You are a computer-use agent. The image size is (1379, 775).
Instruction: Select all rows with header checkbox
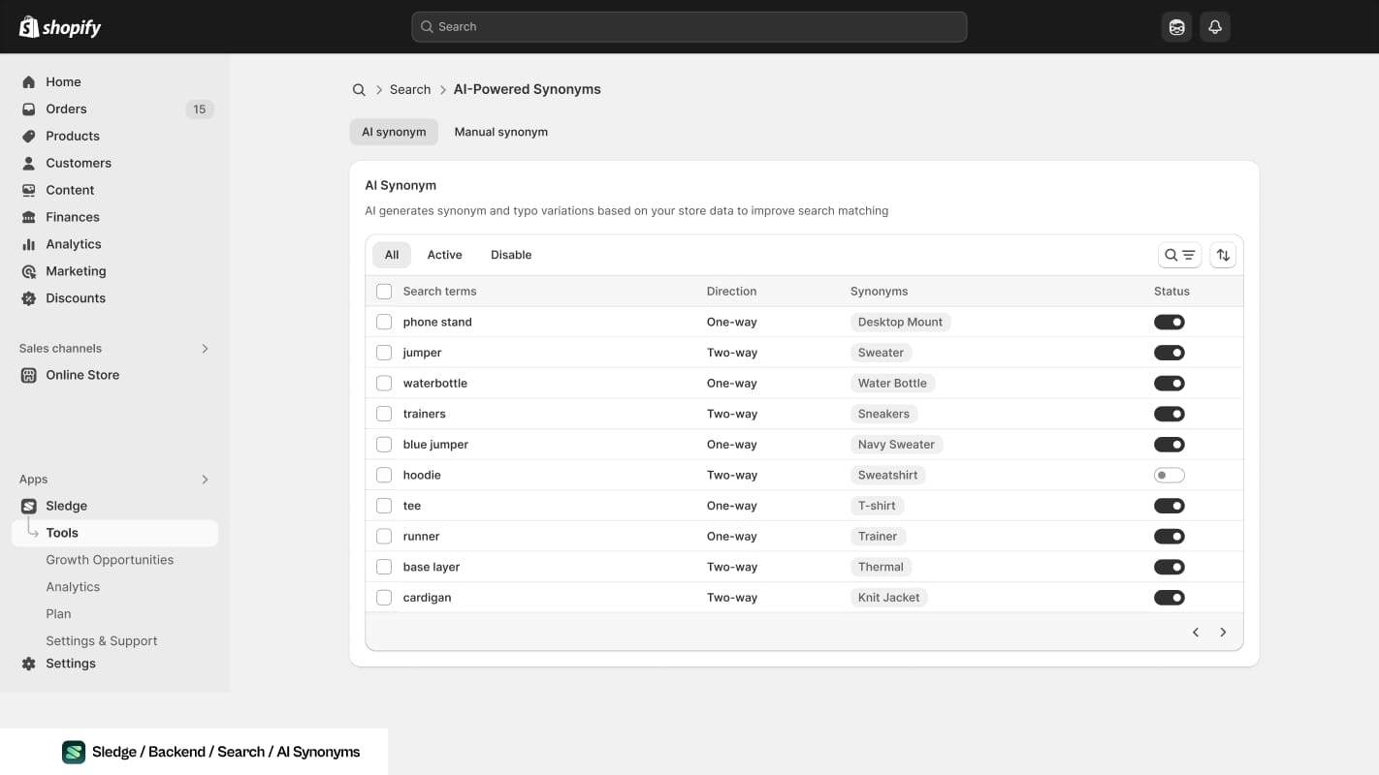pyautogui.click(x=384, y=292)
